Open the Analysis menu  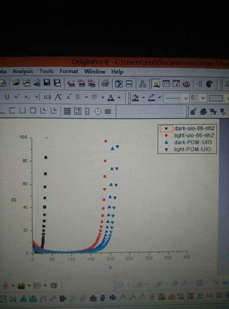point(23,71)
